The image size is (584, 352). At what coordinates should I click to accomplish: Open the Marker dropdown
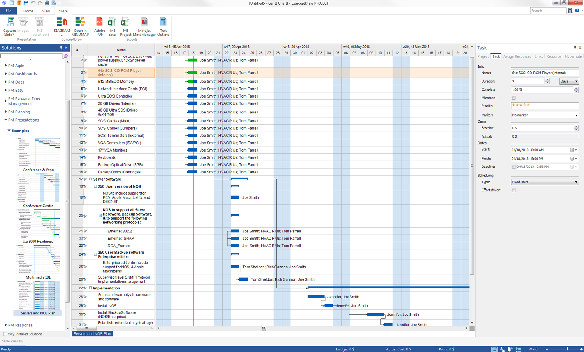[x=544, y=115]
